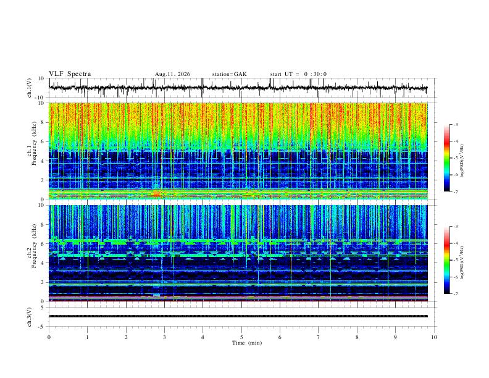The width and height of the screenshot is (489, 378).
Task: Click the VLF Spectra title text
Action: pos(70,74)
